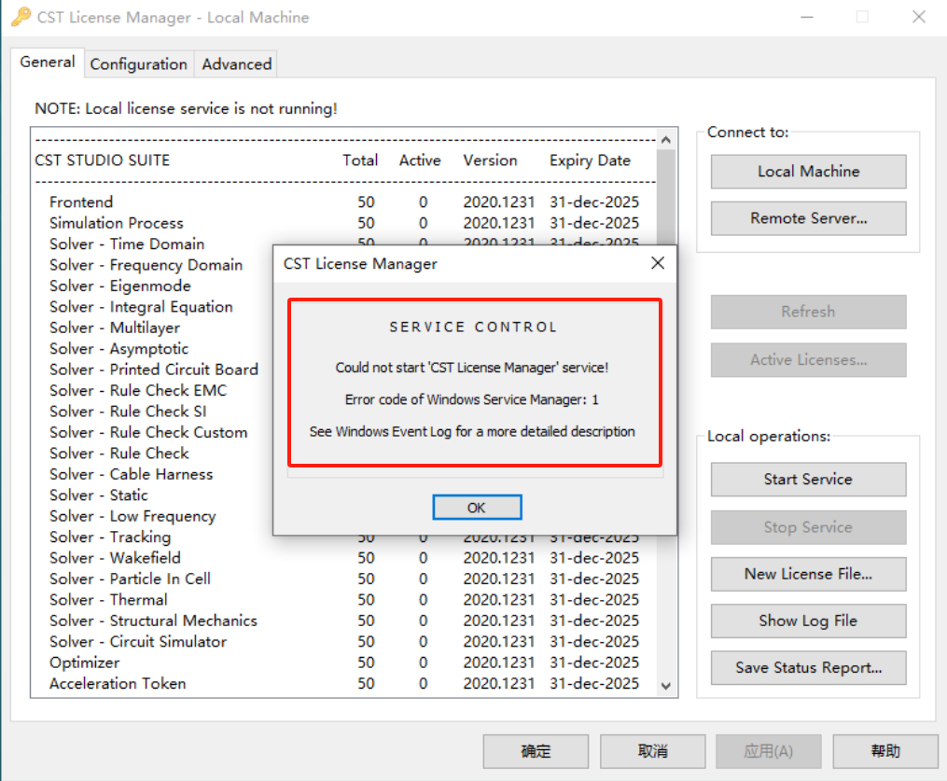Click the CST License Manager key icon
This screenshot has width=947, height=781.
click(21, 17)
